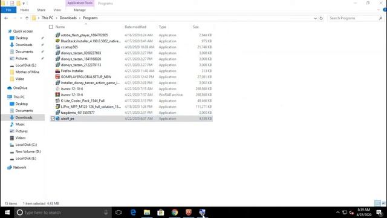This screenshot has height=218, width=387.
Task: Click the Application Tools contextual tab
Action: [80, 3]
